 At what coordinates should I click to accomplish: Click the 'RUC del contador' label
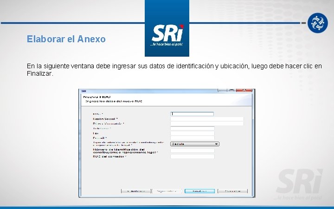point(109,157)
